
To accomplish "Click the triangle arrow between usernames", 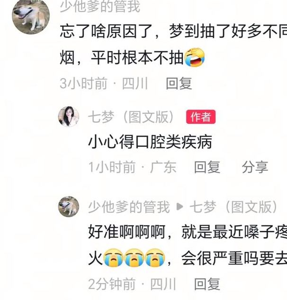I will 180,207.
